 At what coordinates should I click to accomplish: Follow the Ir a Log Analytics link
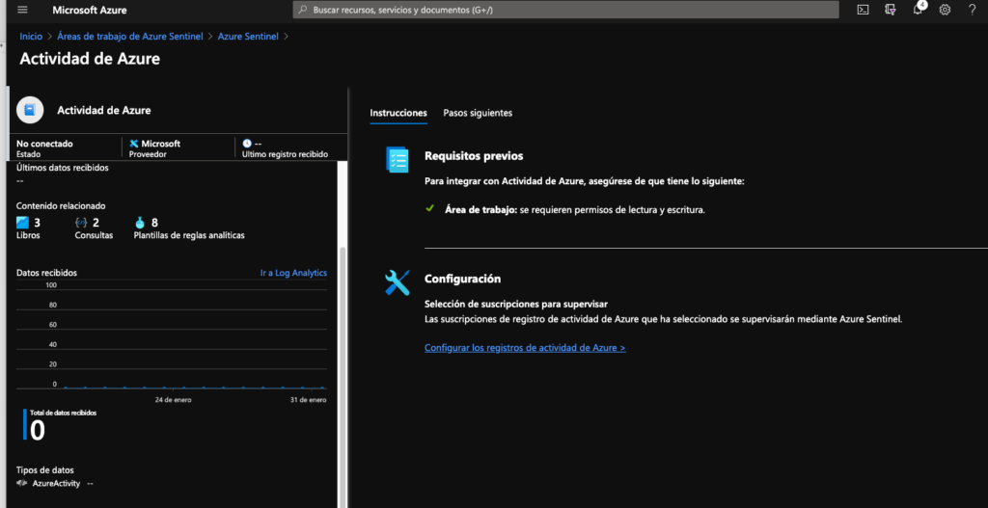[x=293, y=273]
